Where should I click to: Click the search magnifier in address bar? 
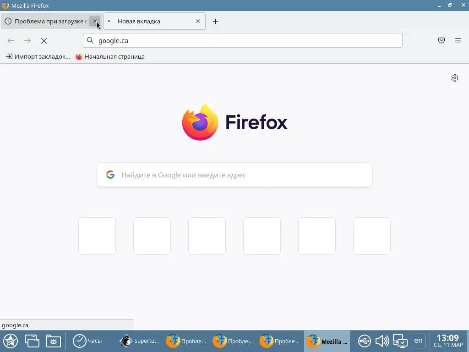(x=90, y=40)
